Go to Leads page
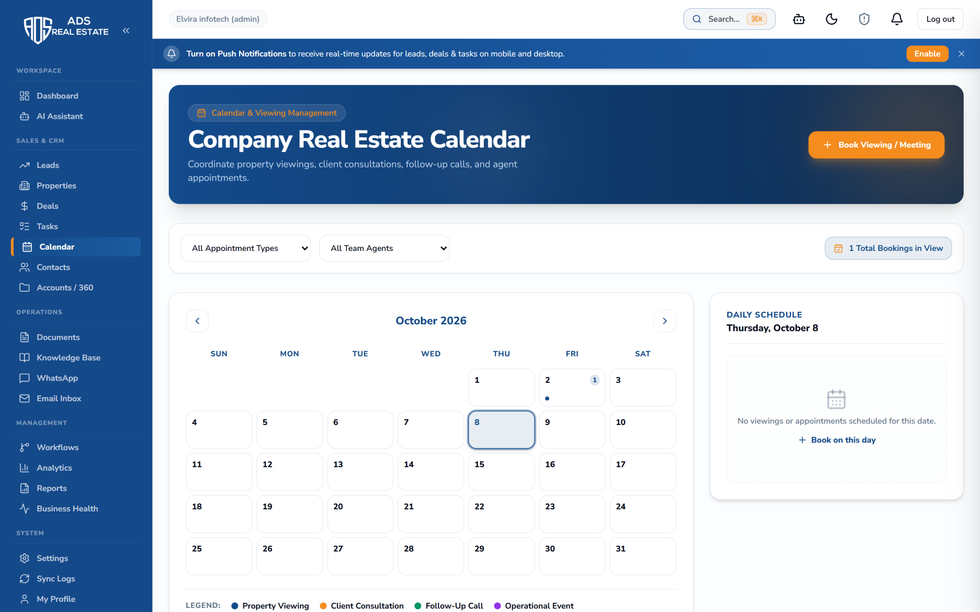This screenshot has width=980, height=612. point(76,165)
